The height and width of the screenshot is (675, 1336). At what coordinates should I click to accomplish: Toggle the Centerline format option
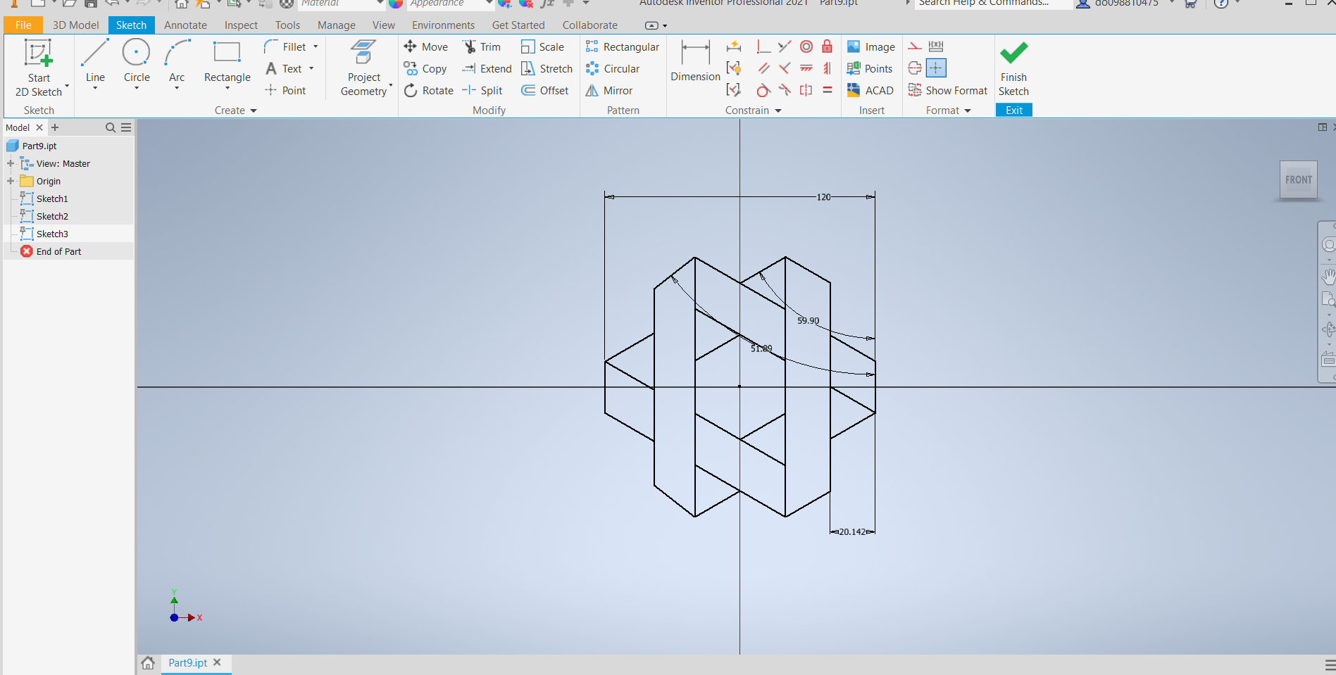coord(915,68)
